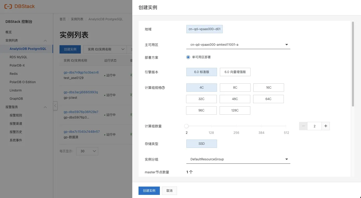Select the 48C compute group spec
The width and height of the screenshot is (361, 198).
[x=235, y=99]
